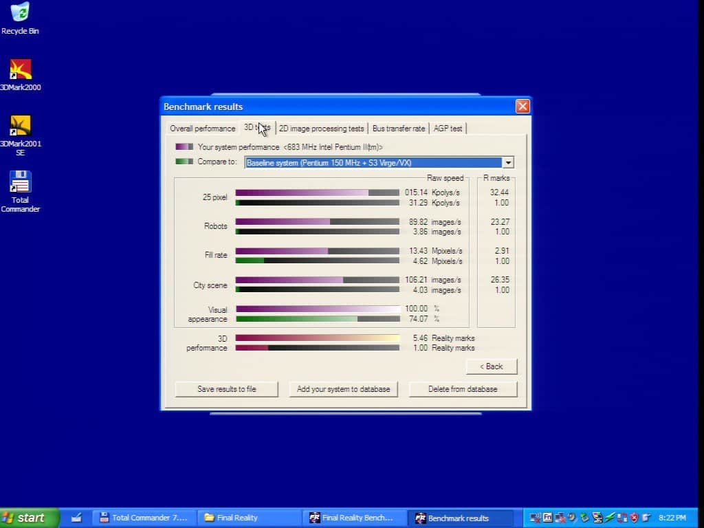Switch to the Bus transfer rate tab
The width and height of the screenshot is (704, 528).
(x=399, y=129)
